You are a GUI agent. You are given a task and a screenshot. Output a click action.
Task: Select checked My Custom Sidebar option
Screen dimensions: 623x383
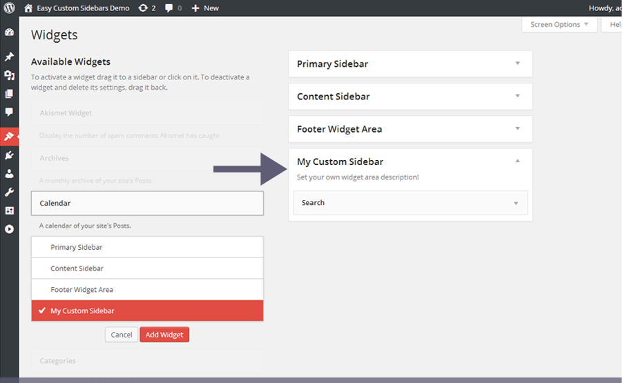147,311
